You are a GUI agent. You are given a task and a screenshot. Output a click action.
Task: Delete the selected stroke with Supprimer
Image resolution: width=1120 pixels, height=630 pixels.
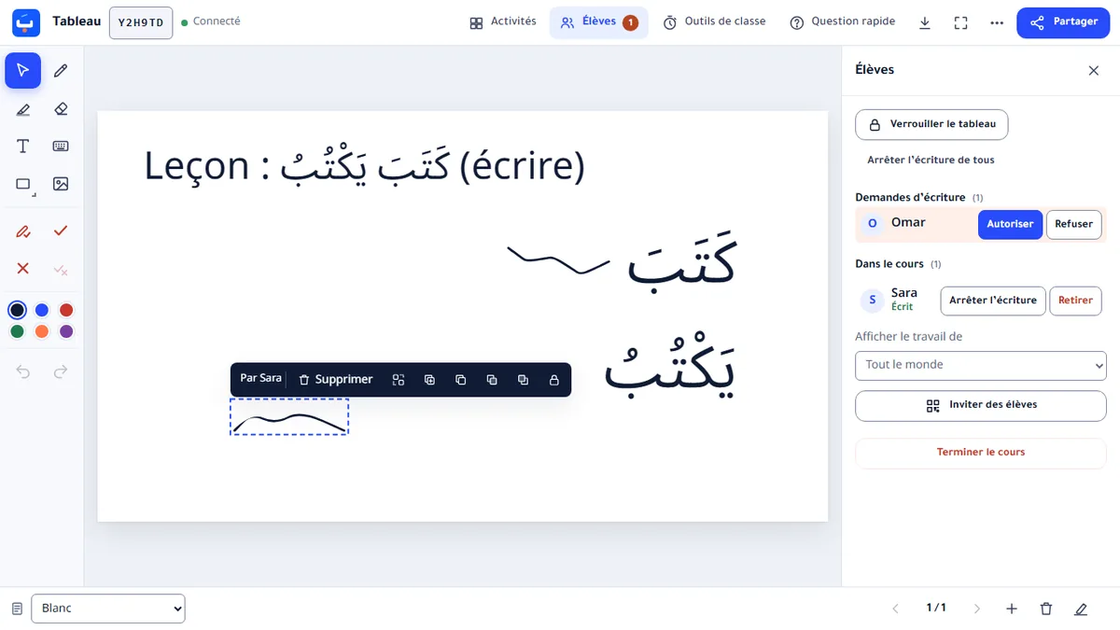335,380
